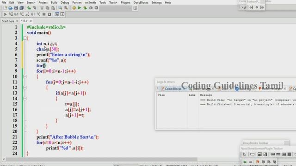Click the green Run icon
This screenshot has width=296, height=166.
80,8
